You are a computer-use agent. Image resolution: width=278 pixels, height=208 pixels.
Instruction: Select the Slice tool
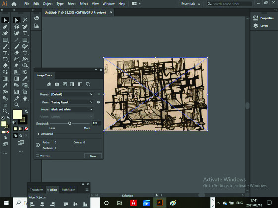coord(17,98)
